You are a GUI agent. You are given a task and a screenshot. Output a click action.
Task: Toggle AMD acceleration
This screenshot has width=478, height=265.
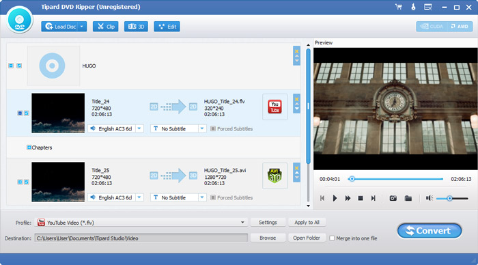click(460, 27)
